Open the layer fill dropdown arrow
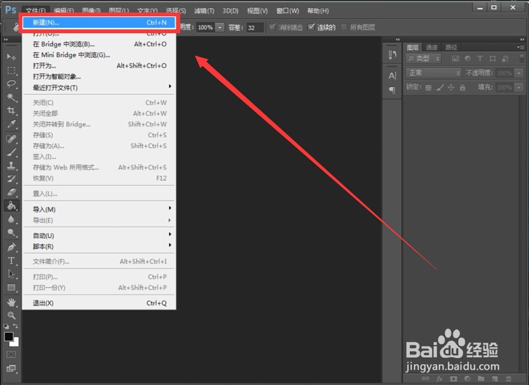Image resolution: width=529 pixels, height=385 pixels. pyautogui.click(x=519, y=87)
